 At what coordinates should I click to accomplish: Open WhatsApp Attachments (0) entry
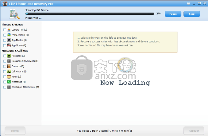[25, 87]
